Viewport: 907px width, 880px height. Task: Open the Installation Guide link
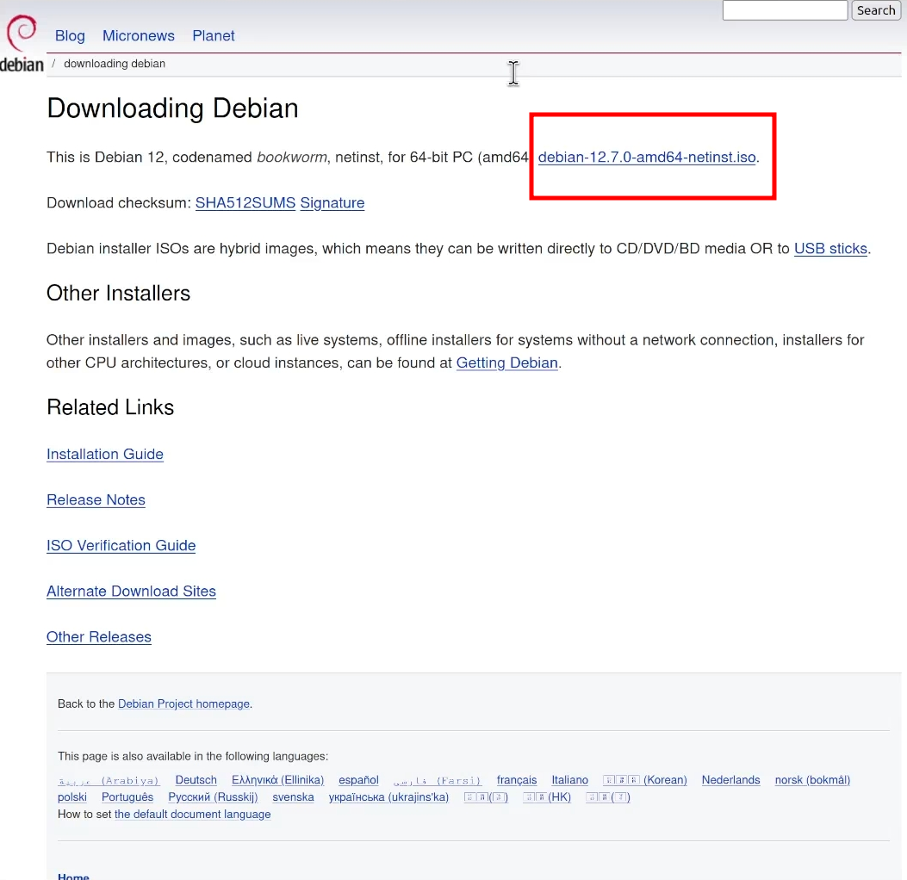105,454
